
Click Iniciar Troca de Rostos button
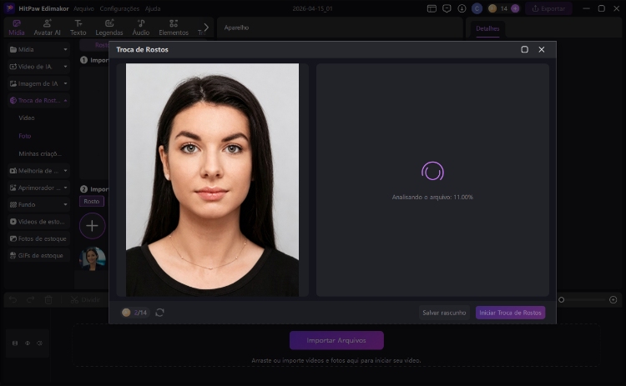tap(510, 313)
